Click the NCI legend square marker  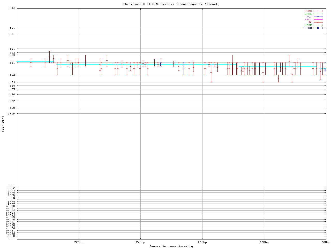pyautogui.click(x=318, y=17)
